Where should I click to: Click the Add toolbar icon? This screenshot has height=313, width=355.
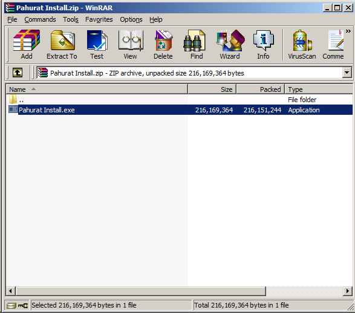click(x=27, y=44)
